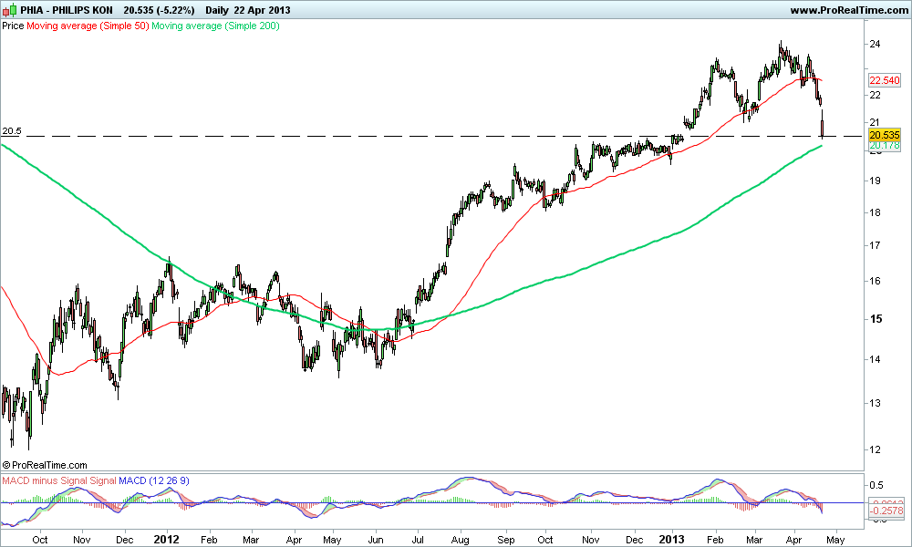This screenshot has height=547, width=912.
Task: Click the -0.2578 MACD value tag
Action: tap(886, 511)
